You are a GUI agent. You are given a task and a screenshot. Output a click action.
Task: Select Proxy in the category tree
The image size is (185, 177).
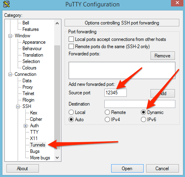coord(28,87)
